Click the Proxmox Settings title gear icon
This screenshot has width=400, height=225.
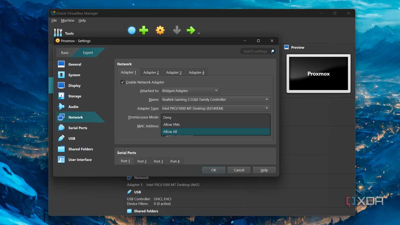58,41
